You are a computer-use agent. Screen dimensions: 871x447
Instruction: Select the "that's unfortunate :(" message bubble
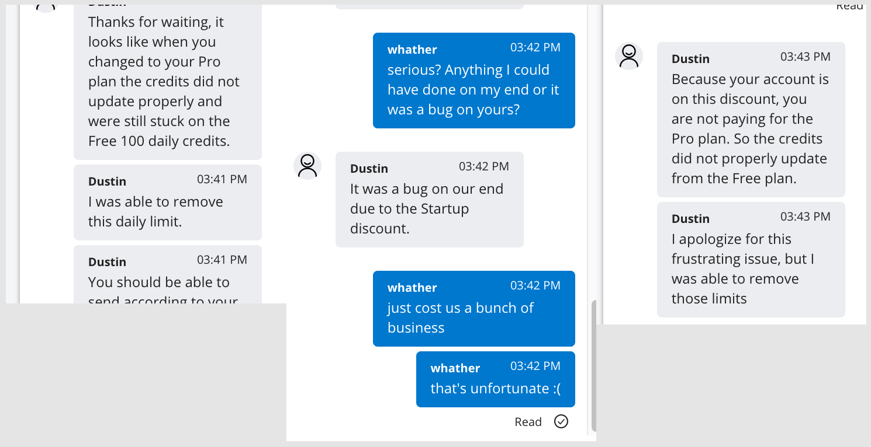495,379
